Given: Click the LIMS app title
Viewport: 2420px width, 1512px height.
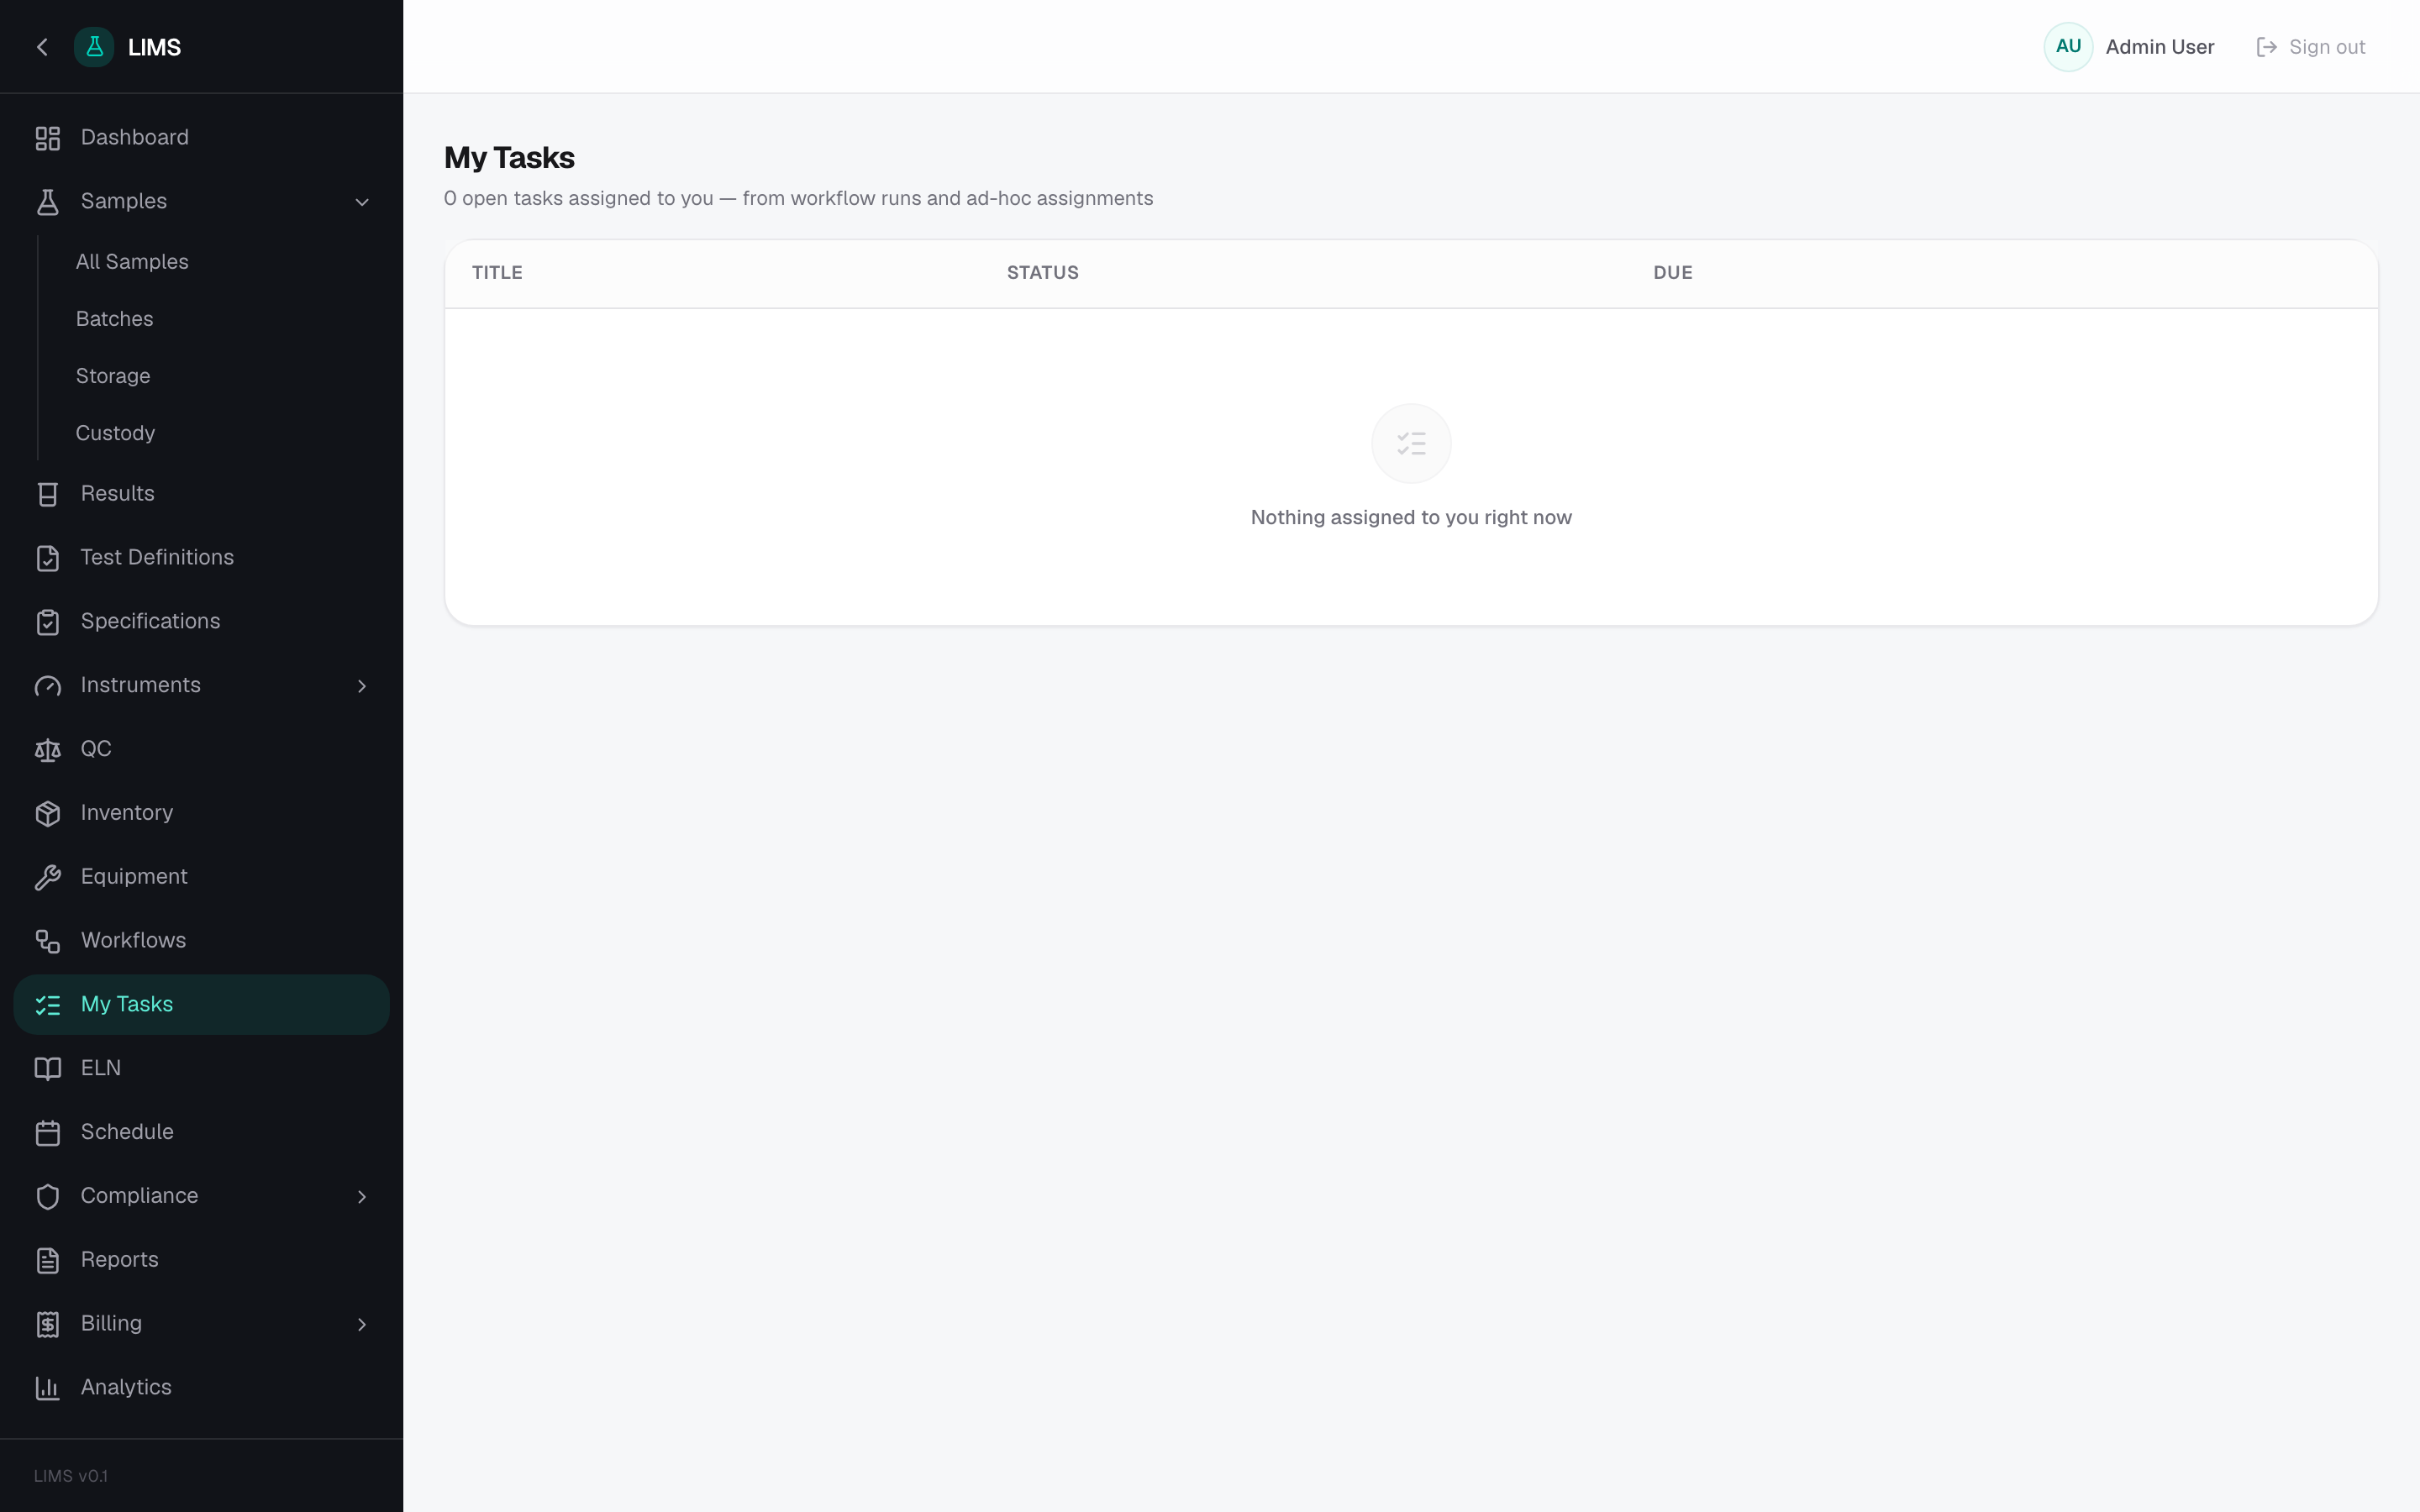Looking at the screenshot, I should coord(154,47).
